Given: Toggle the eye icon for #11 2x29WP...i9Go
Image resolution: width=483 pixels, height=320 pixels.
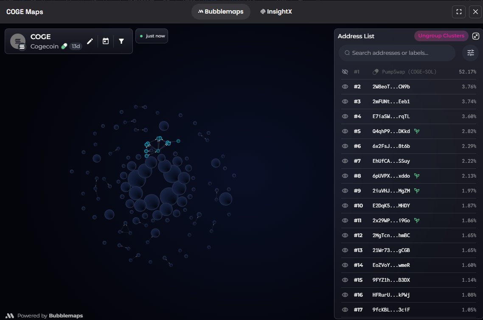Looking at the screenshot, I should (345, 221).
